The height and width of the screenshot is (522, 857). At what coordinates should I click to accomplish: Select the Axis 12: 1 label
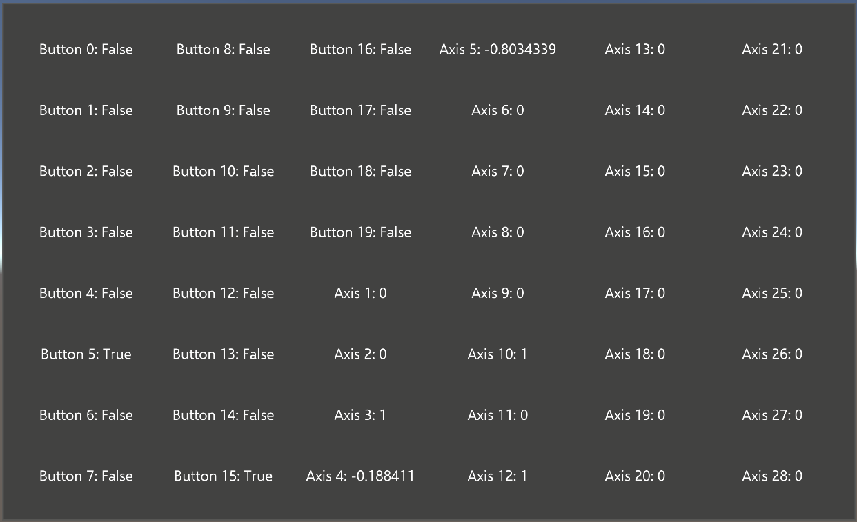498,476
